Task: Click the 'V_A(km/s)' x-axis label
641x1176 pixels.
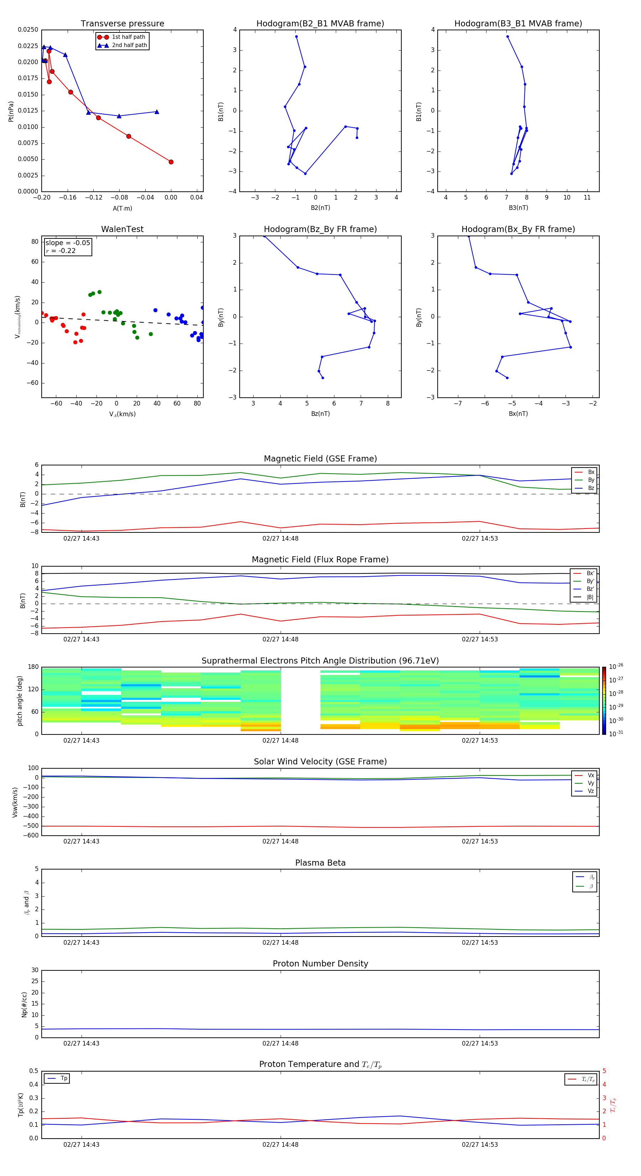Action: 122,414
